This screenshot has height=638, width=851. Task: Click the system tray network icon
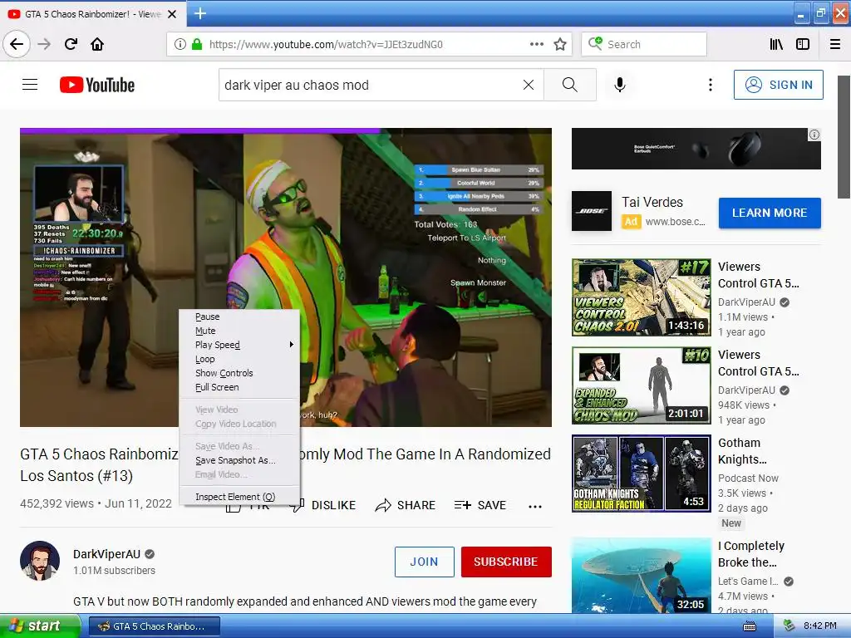(789, 626)
